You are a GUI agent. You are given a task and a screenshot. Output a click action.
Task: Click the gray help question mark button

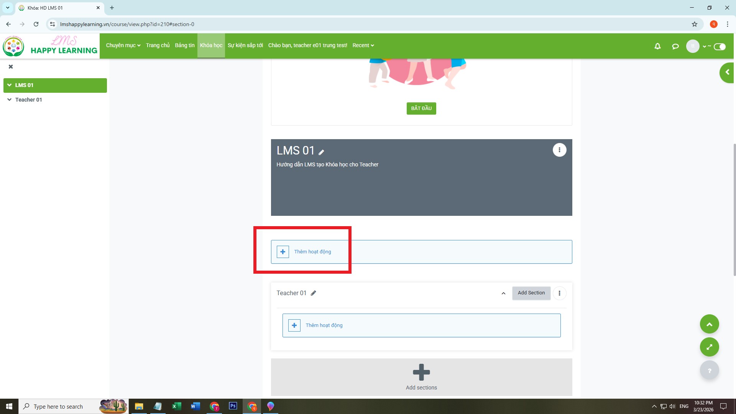pos(709,370)
